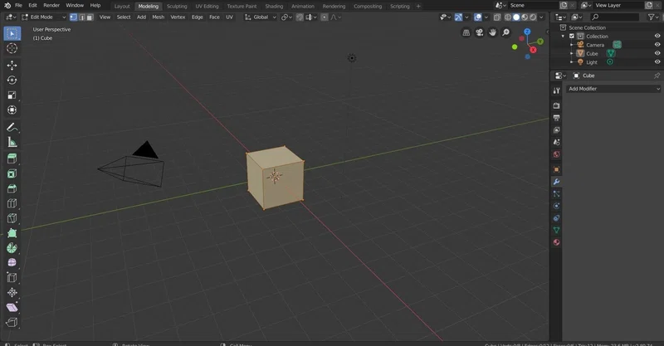The height and width of the screenshot is (346, 664).
Task: Select the Poly Build tool
Action: pyautogui.click(x=12, y=233)
